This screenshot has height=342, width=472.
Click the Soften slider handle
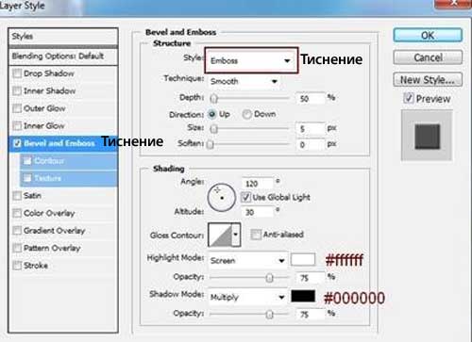(211, 144)
